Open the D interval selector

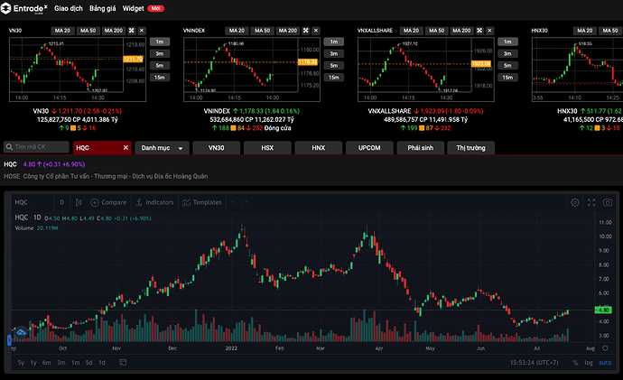(x=61, y=202)
